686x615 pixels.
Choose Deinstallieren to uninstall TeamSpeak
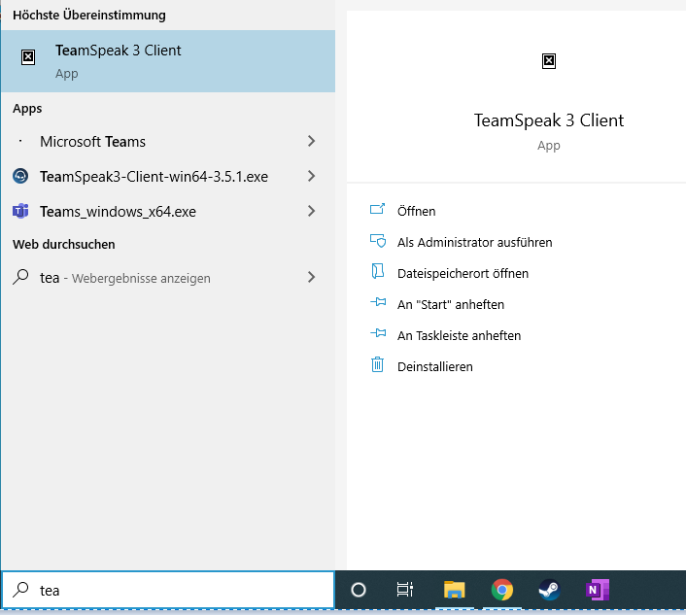point(435,366)
